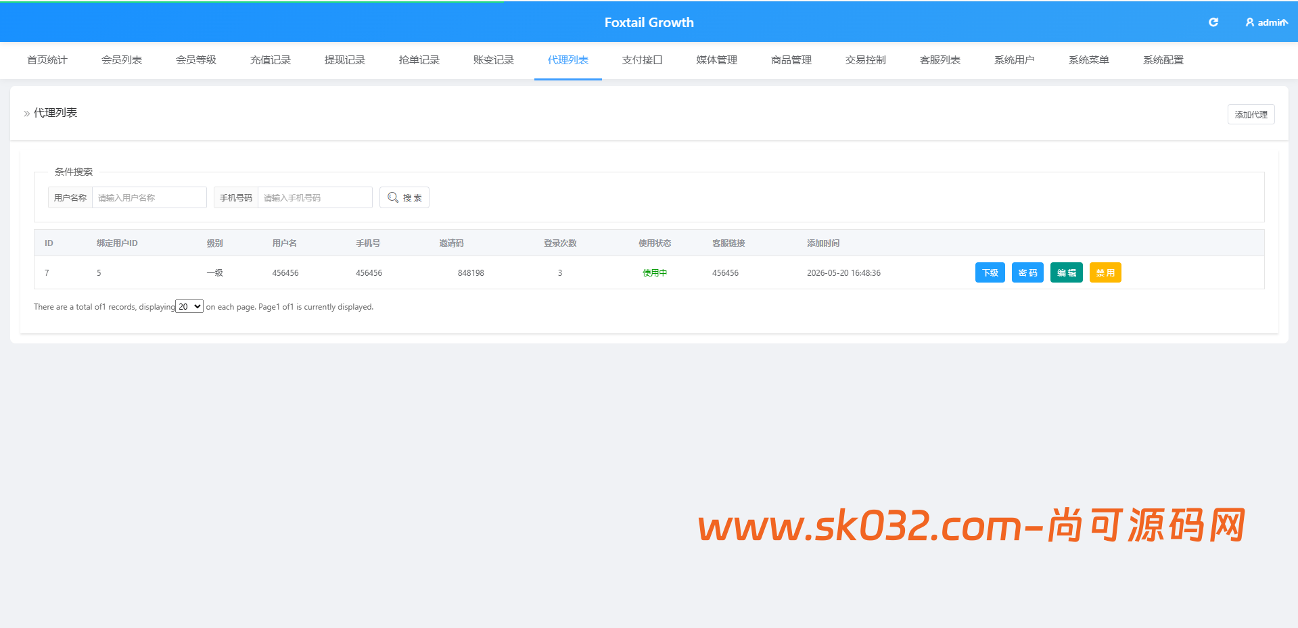Select the 系统用户 tab
The height and width of the screenshot is (628, 1298).
click(x=1015, y=60)
